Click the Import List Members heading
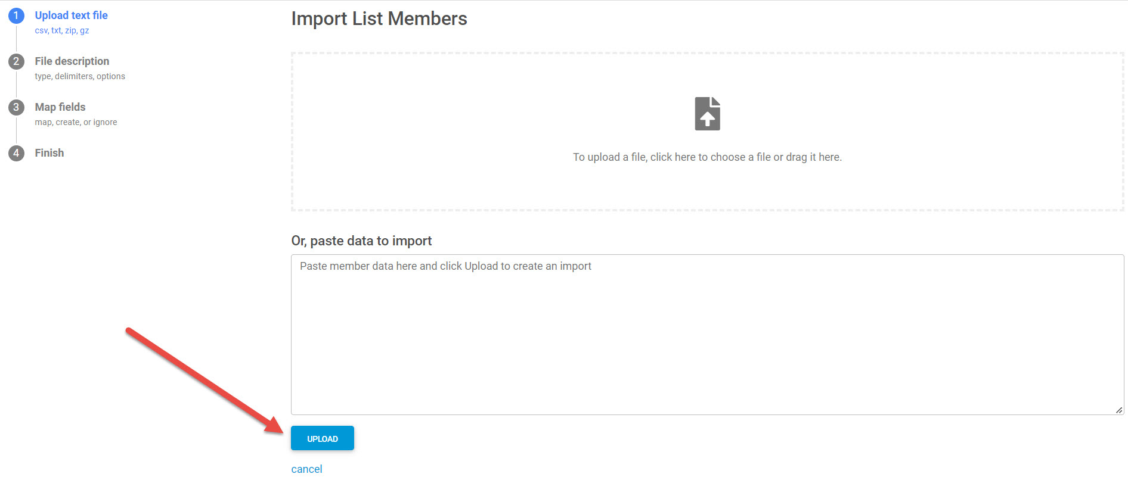The width and height of the screenshot is (1128, 477). [x=379, y=19]
